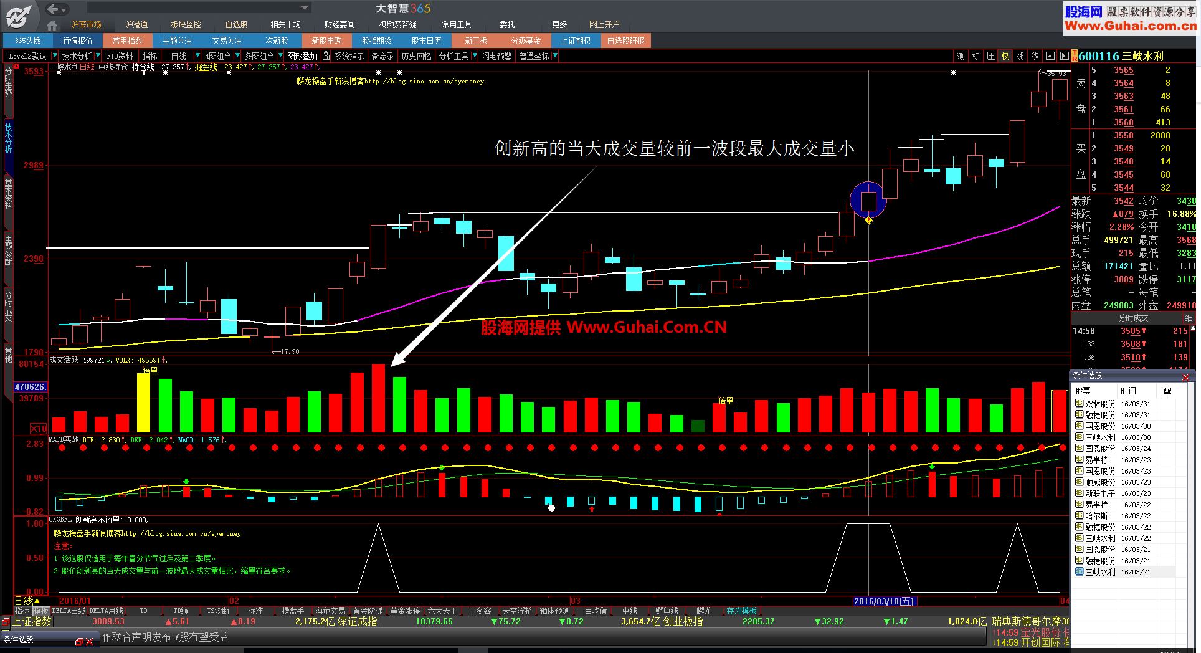This screenshot has height=653, width=1201.
Task: Click the side panel collapse icon next to 600116
Action: [1064, 56]
